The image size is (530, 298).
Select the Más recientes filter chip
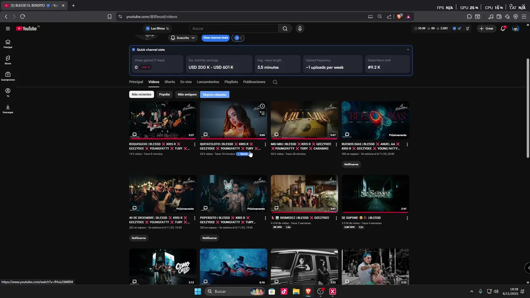click(142, 94)
